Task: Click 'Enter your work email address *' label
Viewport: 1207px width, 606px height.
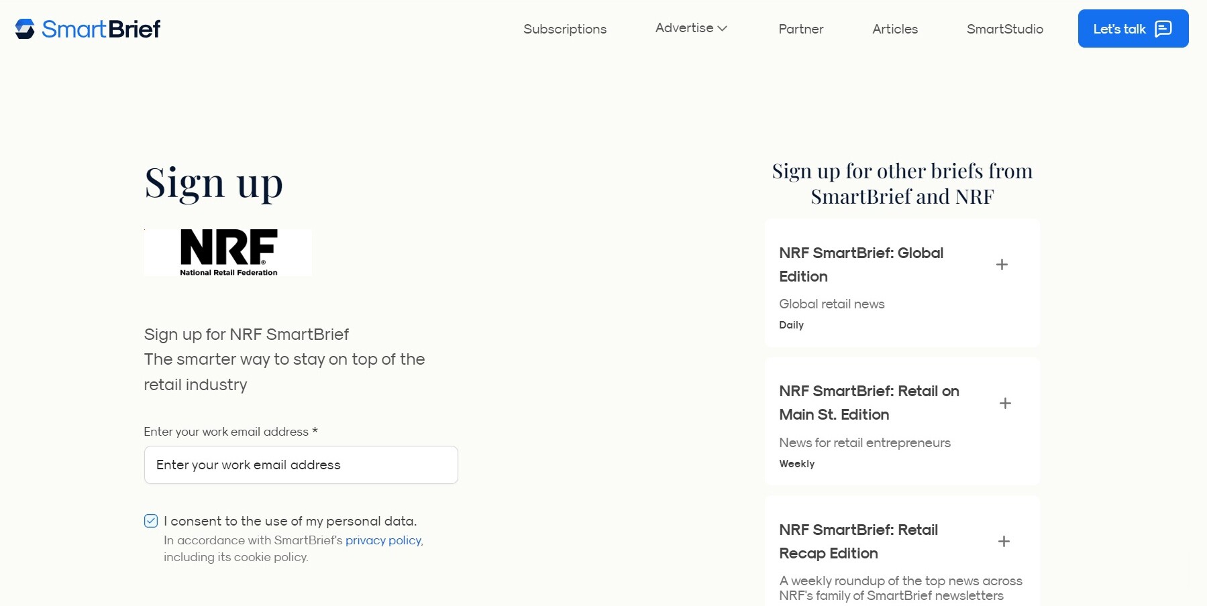Action: 231,432
